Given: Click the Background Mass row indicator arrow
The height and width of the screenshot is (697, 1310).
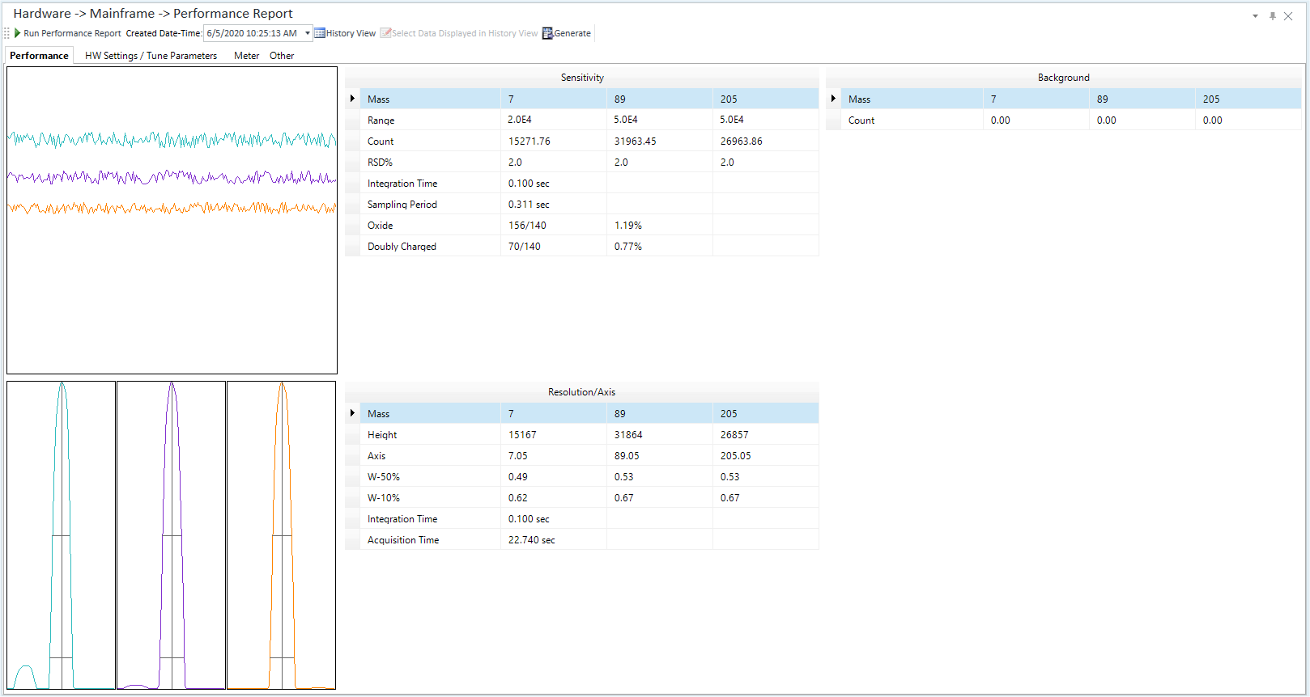Looking at the screenshot, I should (833, 99).
